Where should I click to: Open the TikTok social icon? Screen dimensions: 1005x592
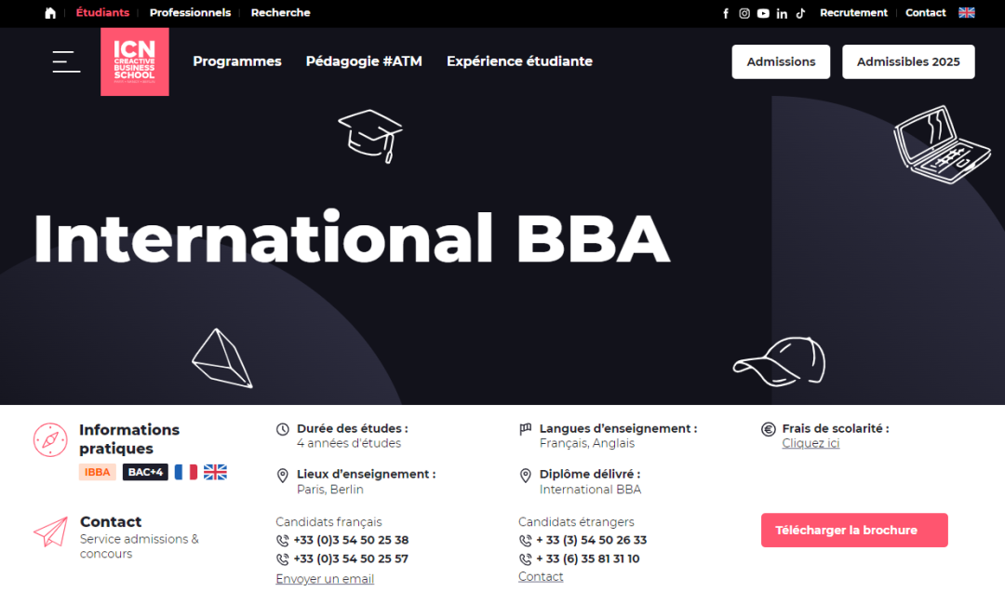click(x=800, y=13)
